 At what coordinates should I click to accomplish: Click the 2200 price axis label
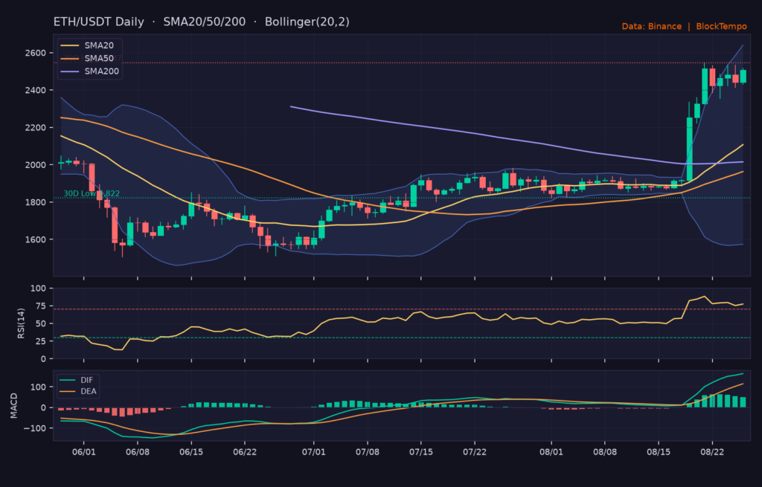tap(36, 128)
